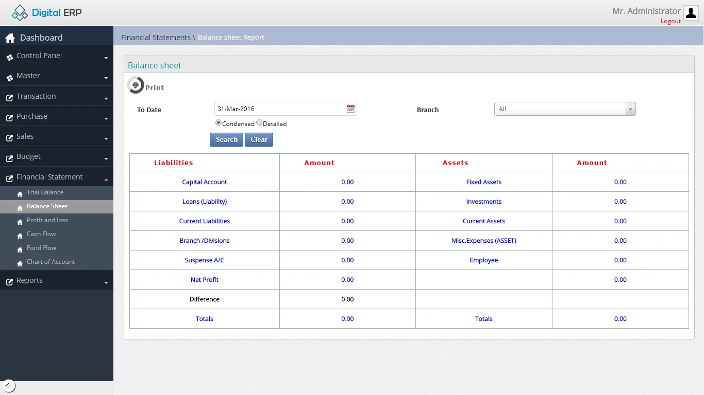Open the Net Profit link
704x395 pixels.
205,280
